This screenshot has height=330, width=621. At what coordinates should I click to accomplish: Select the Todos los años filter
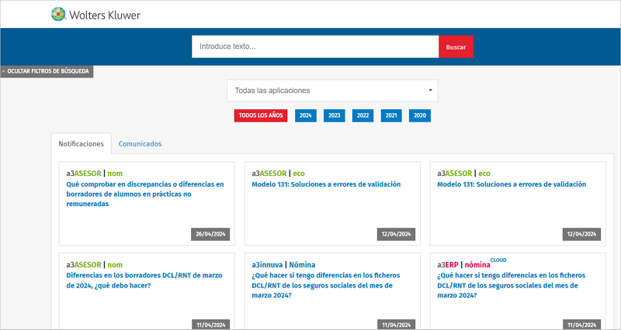click(x=261, y=115)
